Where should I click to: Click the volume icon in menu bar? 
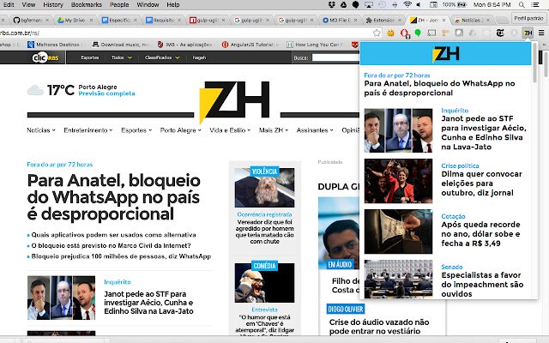coord(419,4)
